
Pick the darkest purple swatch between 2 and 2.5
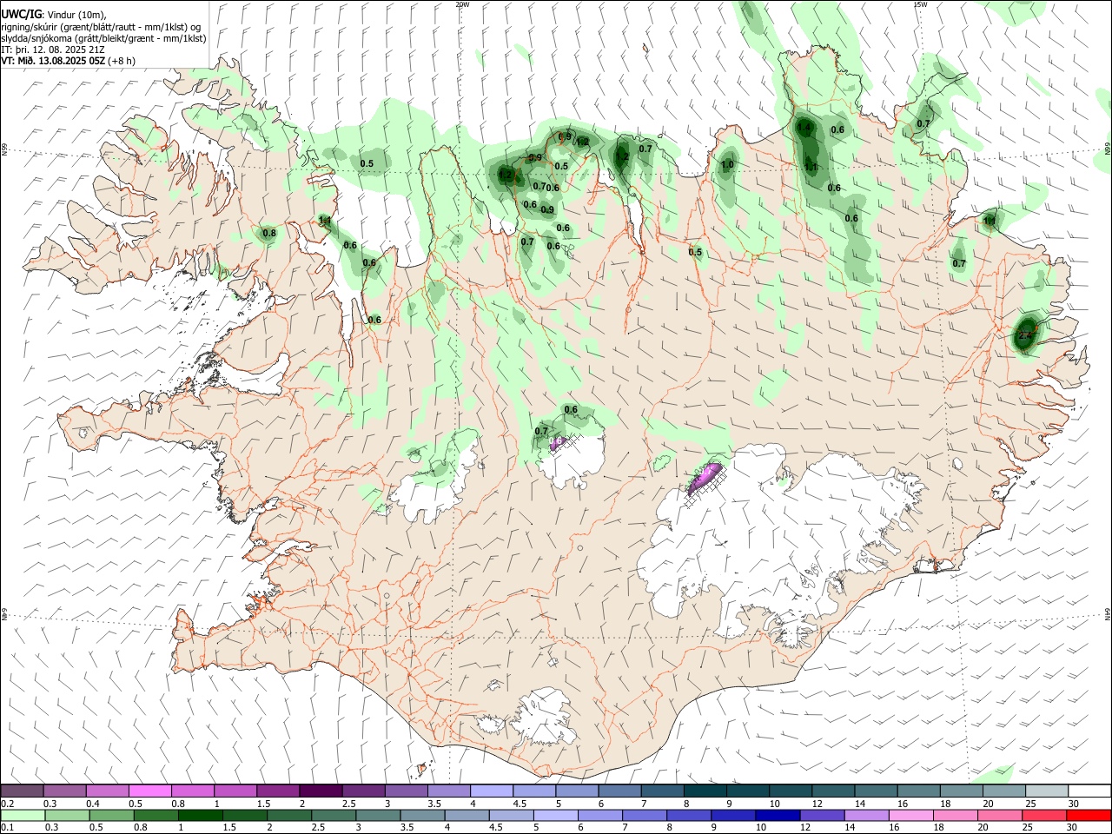click(x=321, y=791)
